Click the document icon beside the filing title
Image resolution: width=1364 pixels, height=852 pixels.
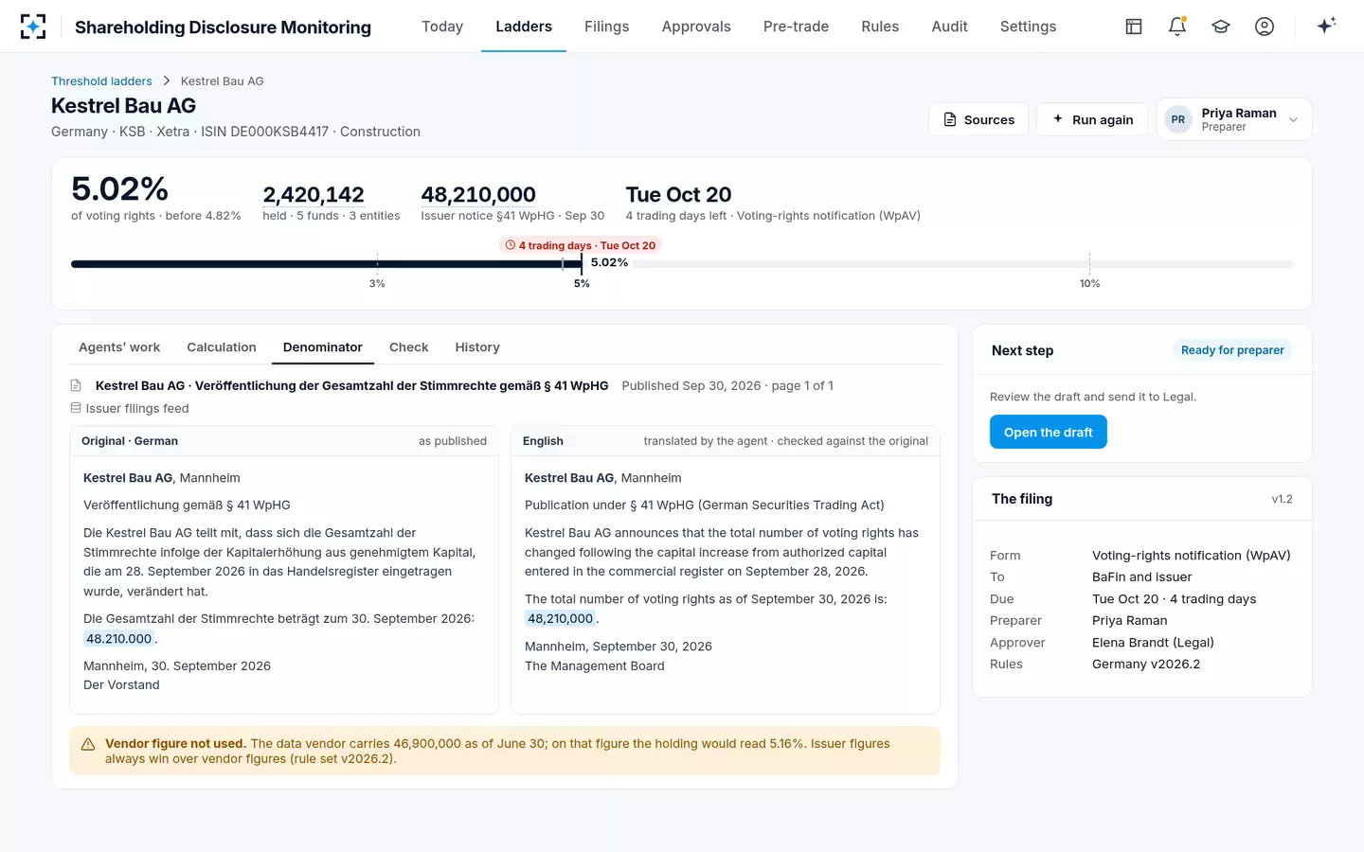(x=76, y=385)
